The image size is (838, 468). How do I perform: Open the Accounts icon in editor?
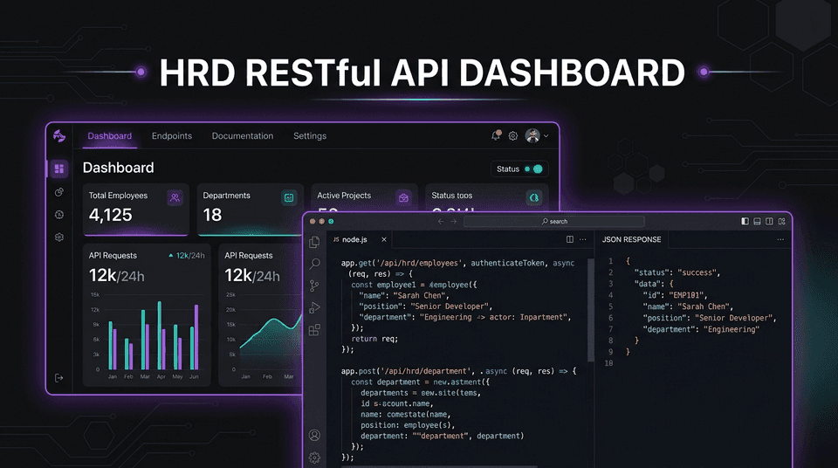(315, 435)
